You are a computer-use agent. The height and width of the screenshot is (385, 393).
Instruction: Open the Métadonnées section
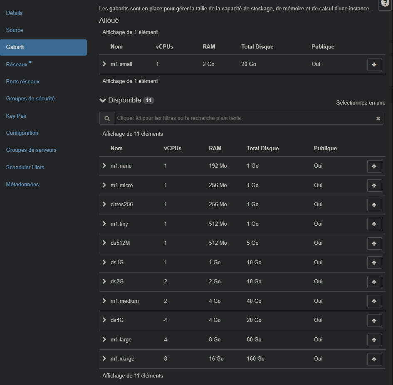[x=22, y=184]
